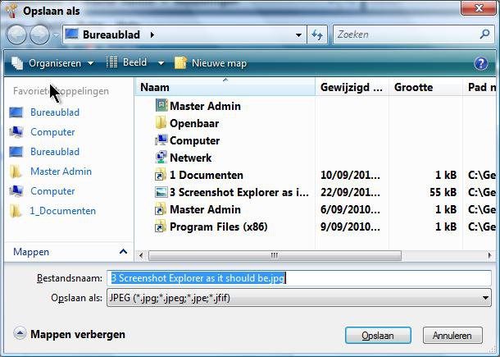The image size is (500, 357).
Task: Click the search magnifier icon
Action: click(x=484, y=34)
